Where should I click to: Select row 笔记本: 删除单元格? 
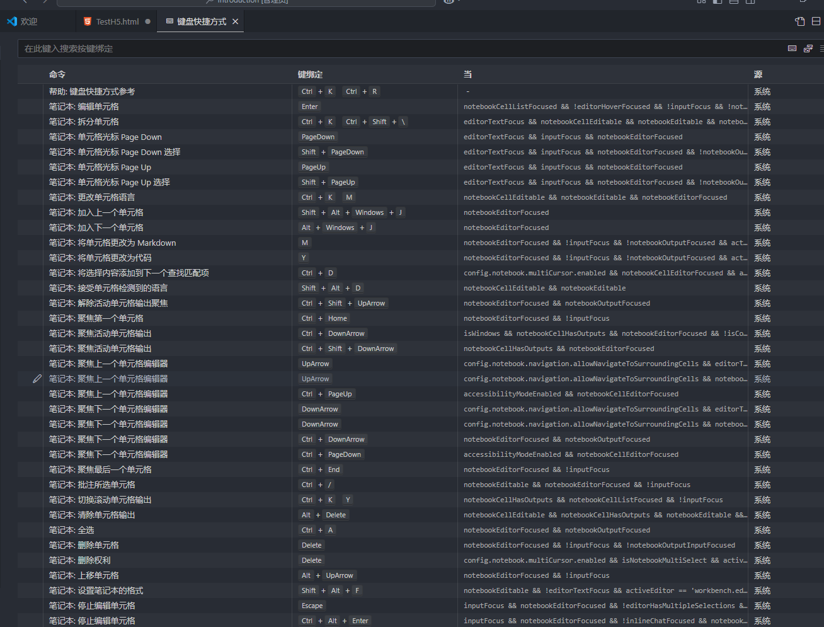421,545
